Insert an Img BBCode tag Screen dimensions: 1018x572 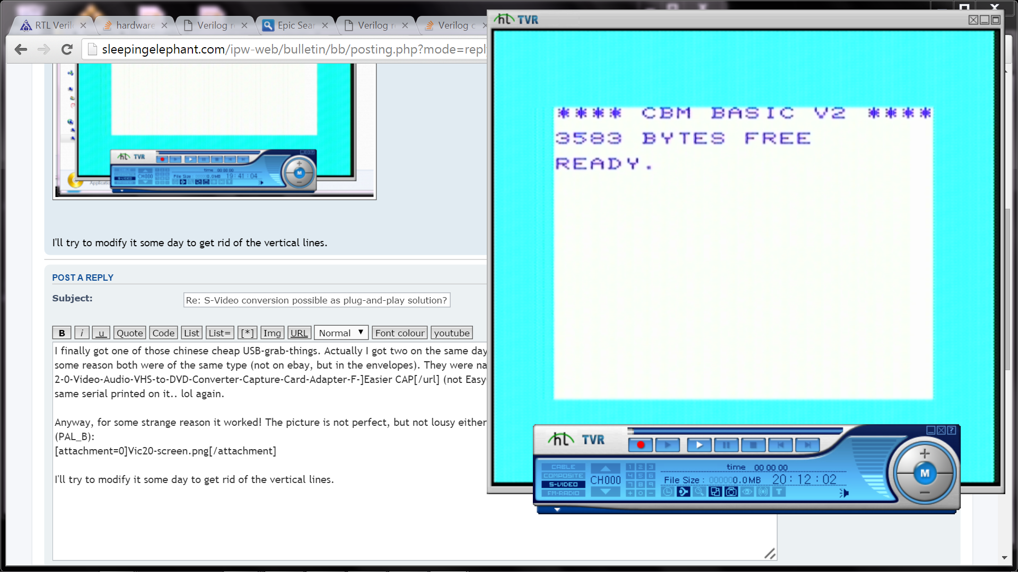coord(272,333)
